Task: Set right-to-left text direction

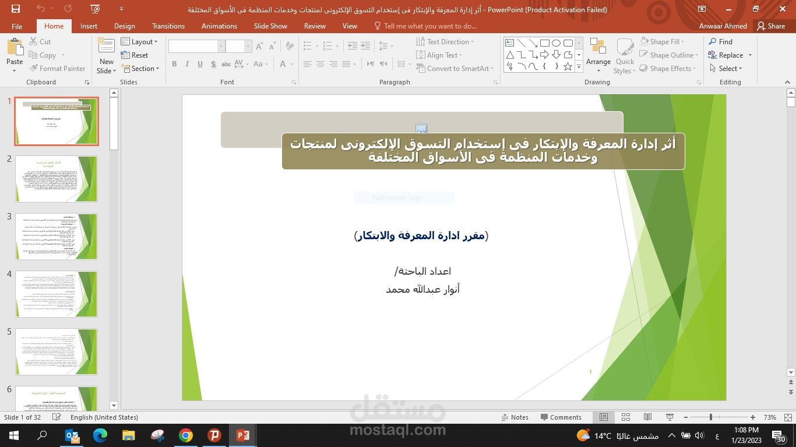Action: pyautogui.click(x=383, y=64)
